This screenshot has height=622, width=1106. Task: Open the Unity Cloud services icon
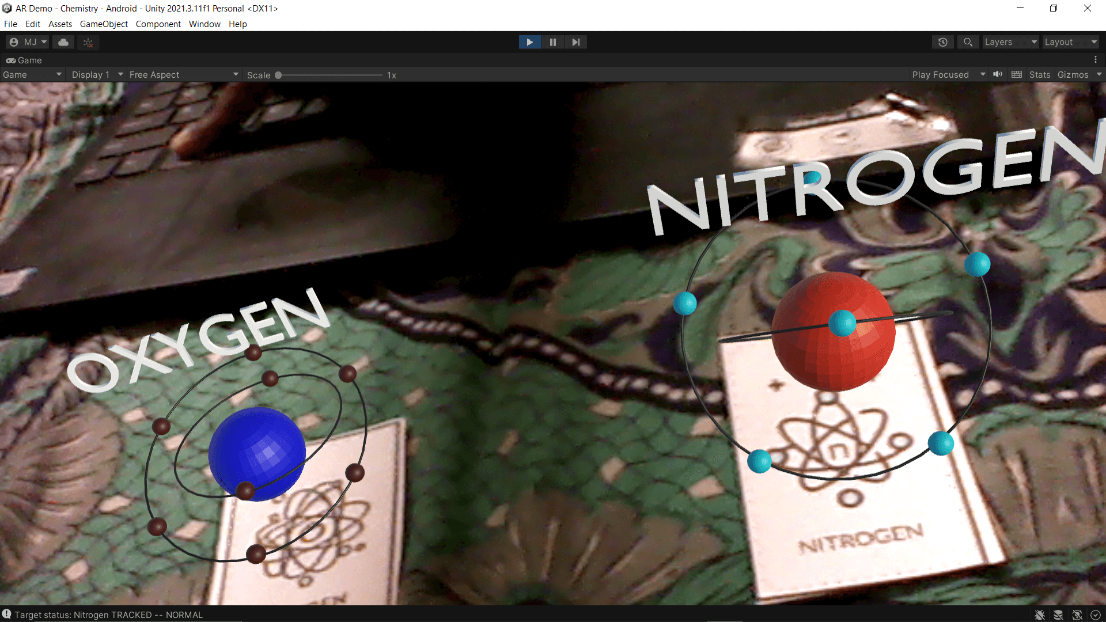point(63,42)
